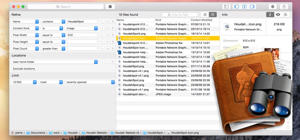The width and height of the screenshot is (300, 140).
Task: Switch results to list view
Action: pyautogui.click(x=213, y=15)
